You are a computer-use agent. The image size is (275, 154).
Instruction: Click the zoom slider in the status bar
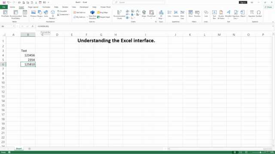point(260,152)
